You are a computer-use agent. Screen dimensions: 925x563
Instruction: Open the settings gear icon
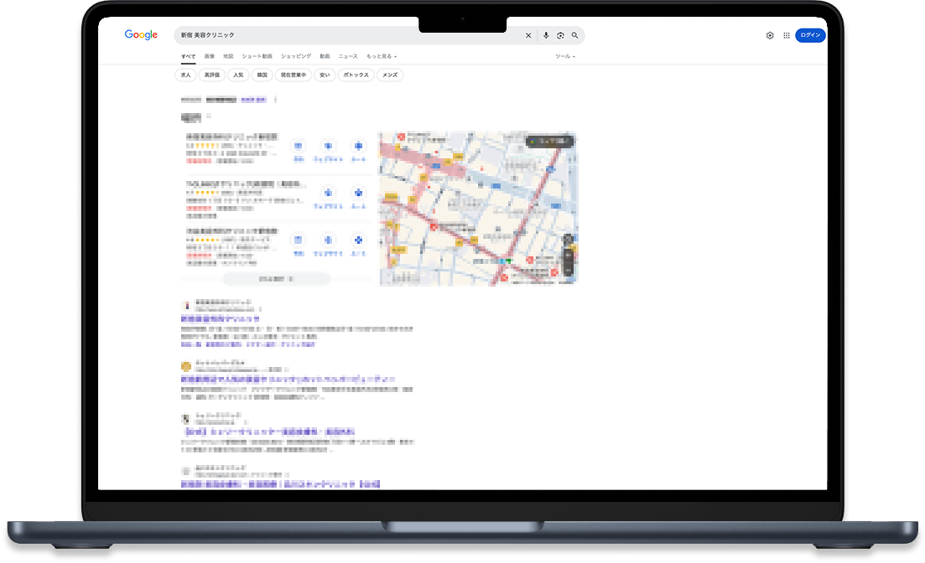[770, 35]
